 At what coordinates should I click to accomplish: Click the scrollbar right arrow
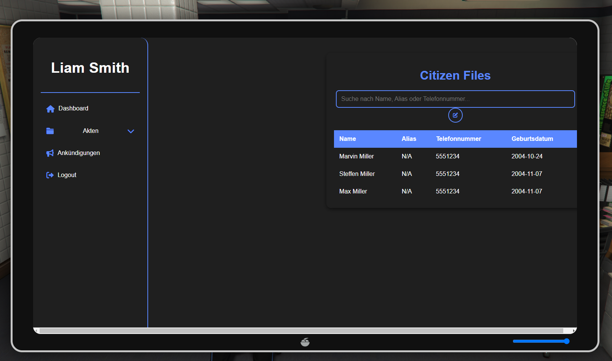pos(574,331)
